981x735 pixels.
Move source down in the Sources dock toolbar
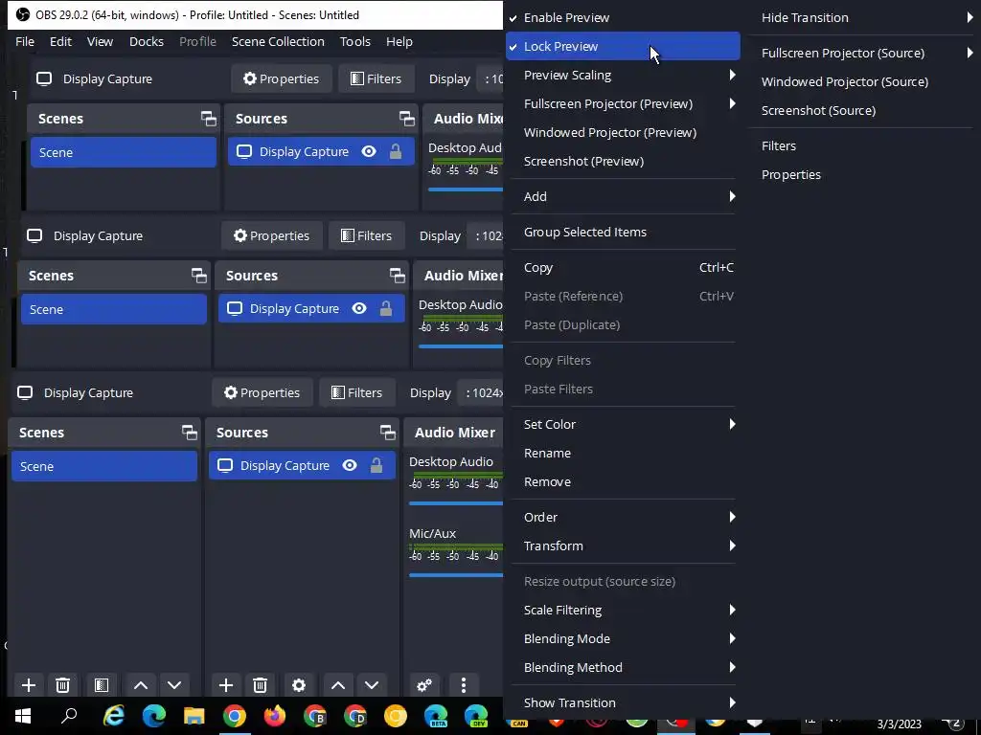tap(372, 685)
